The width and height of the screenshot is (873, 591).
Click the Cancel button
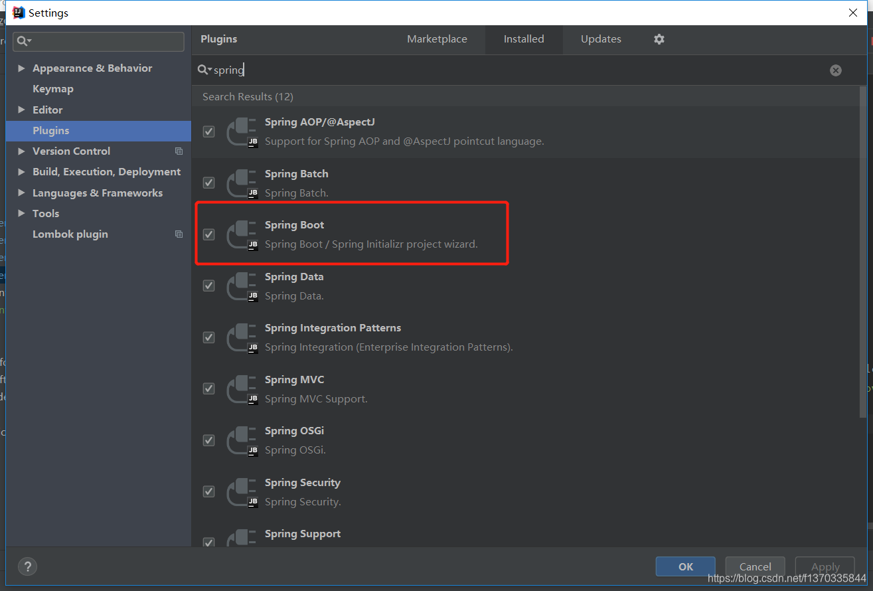755,566
